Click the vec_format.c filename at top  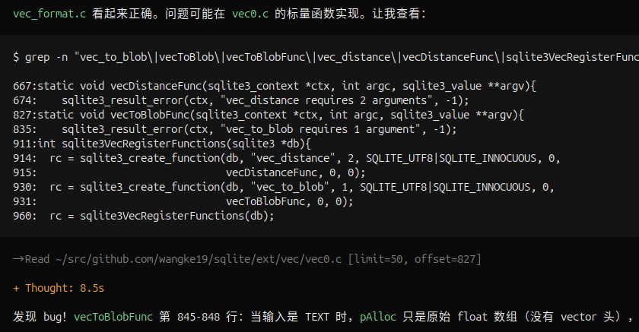point(49,14)
